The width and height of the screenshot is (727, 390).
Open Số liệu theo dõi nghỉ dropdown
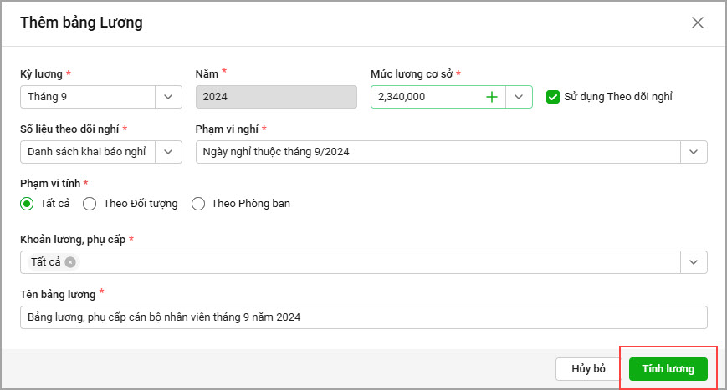[x=168, y=152]
